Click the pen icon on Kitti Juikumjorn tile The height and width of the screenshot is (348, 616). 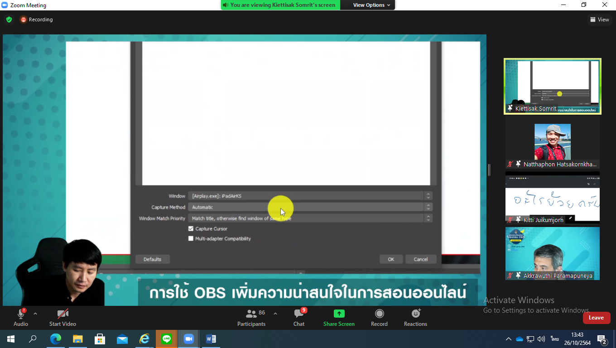[571, 218]
